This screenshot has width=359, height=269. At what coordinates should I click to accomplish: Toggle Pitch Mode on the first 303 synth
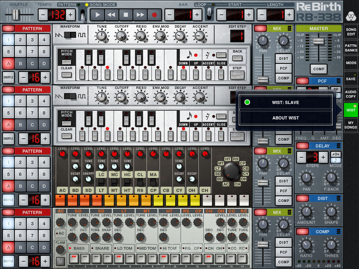pos(66,62)
